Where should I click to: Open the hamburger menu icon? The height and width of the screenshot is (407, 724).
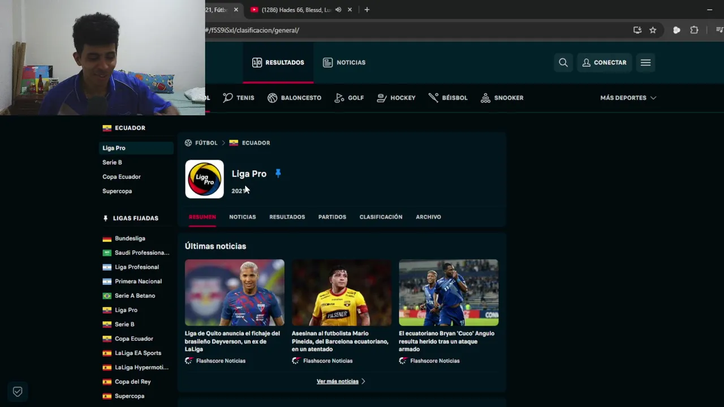coord(645,63)
